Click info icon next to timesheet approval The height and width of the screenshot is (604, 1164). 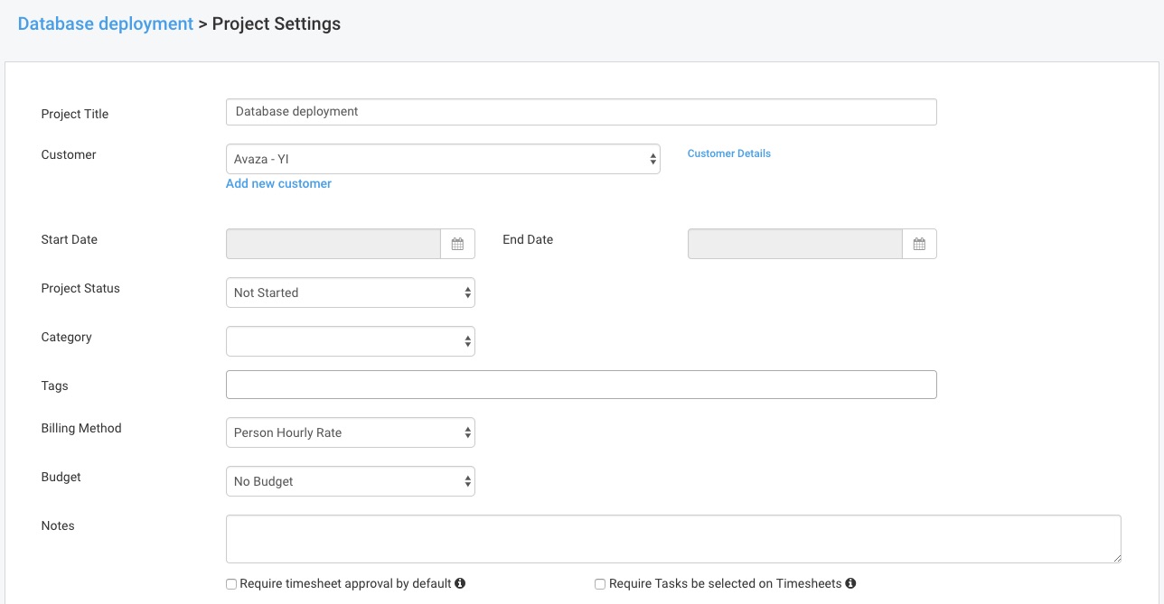point(460,583)
